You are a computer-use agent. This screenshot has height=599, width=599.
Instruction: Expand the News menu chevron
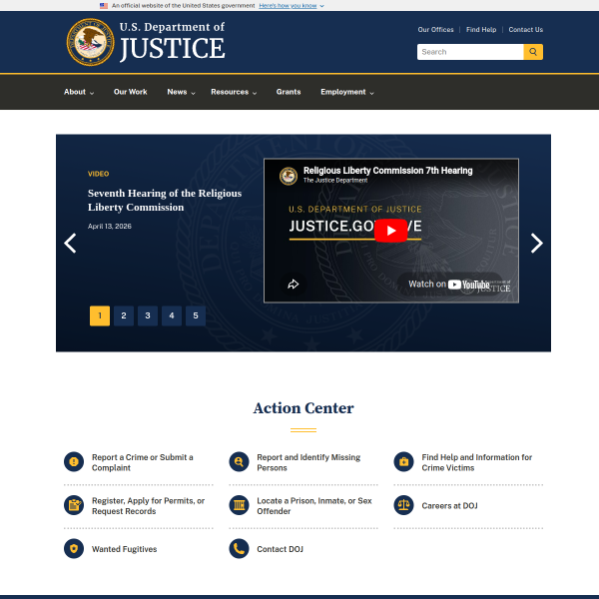[193, 93]
